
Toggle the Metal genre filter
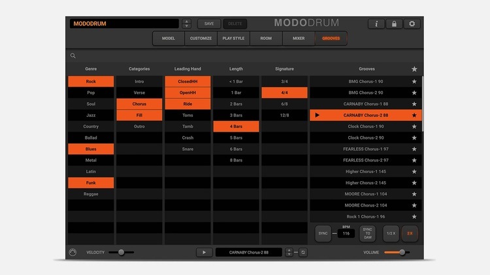[91, 160]
